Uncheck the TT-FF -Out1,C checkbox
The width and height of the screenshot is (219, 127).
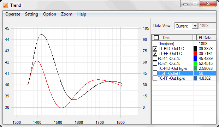[155, 54]
